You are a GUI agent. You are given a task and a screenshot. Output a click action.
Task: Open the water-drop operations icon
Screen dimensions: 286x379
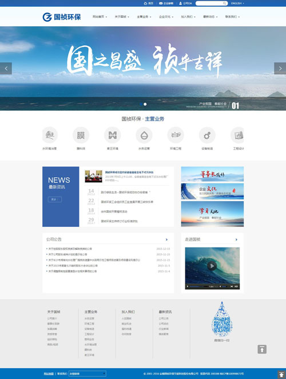pyautogui.click(x=144, y=135)
